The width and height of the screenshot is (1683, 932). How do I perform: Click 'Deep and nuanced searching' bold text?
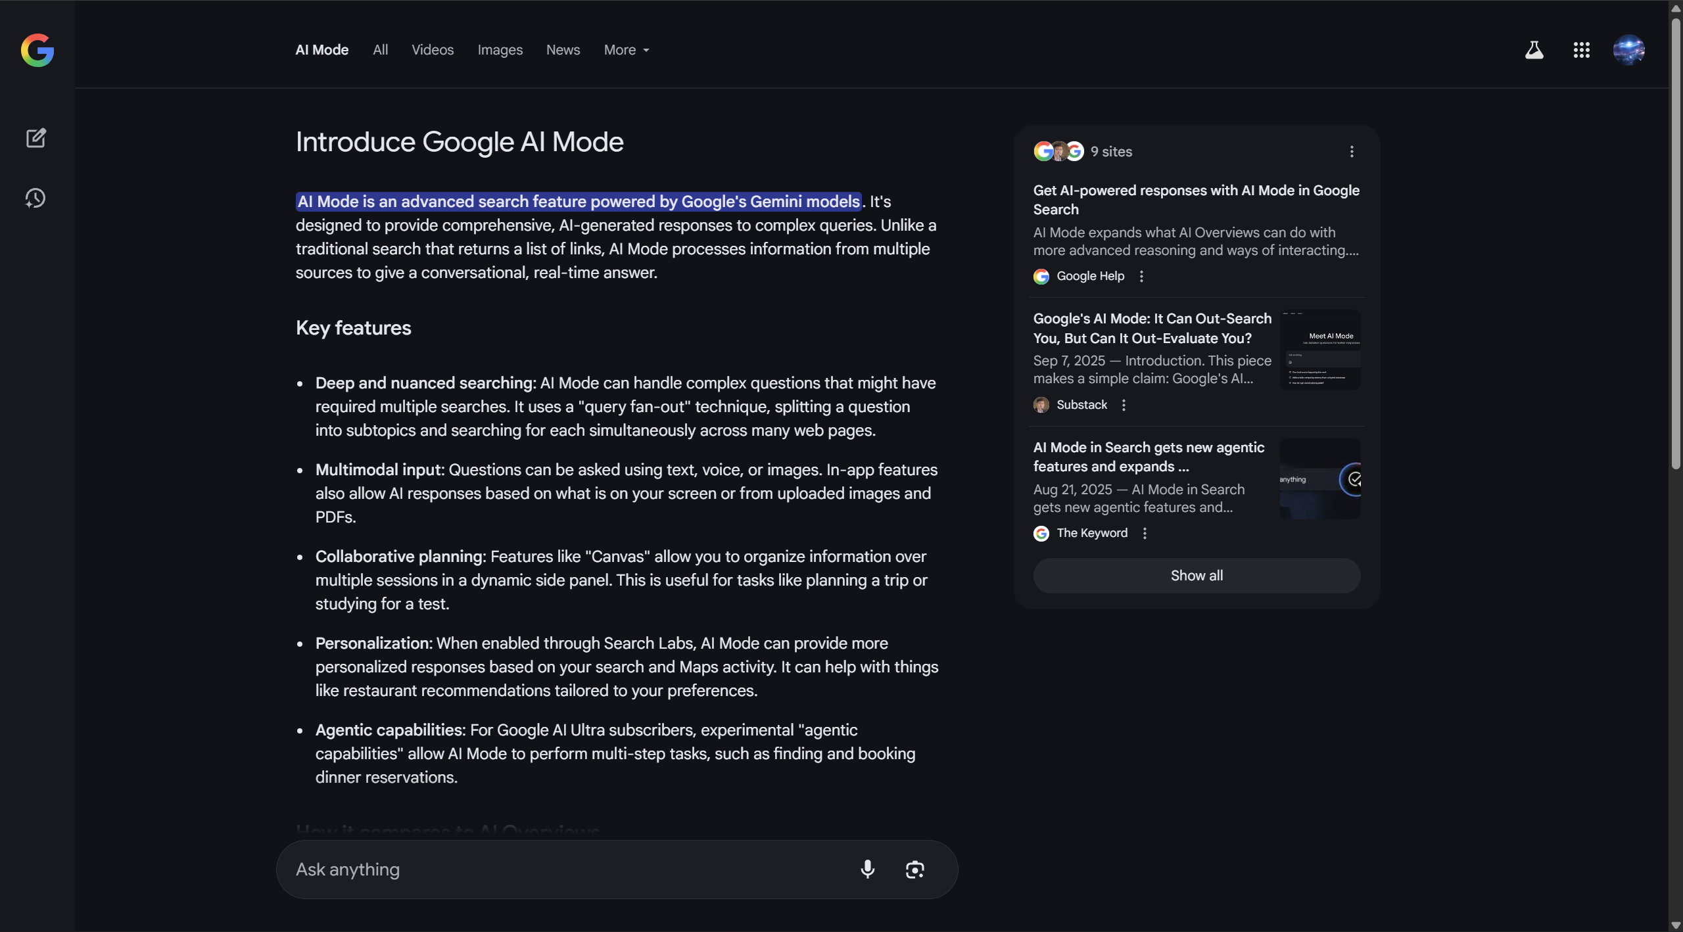pyautogui.click(x=426, y=383)
